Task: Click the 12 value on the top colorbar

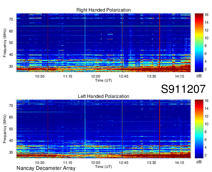Action: [206, 30]
